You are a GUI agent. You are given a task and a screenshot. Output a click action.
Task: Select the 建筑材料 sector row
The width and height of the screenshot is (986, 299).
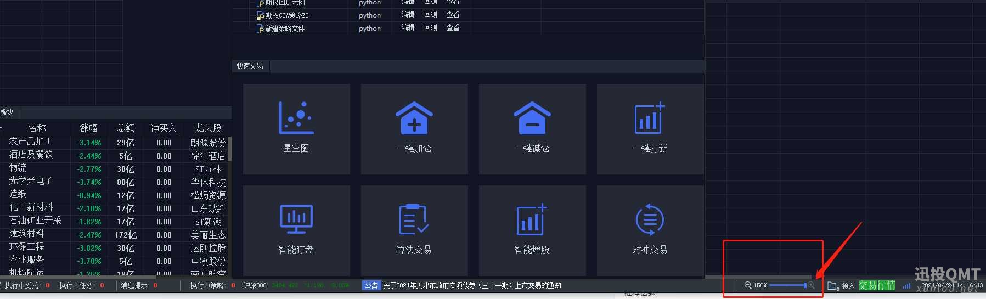point(27,234)
